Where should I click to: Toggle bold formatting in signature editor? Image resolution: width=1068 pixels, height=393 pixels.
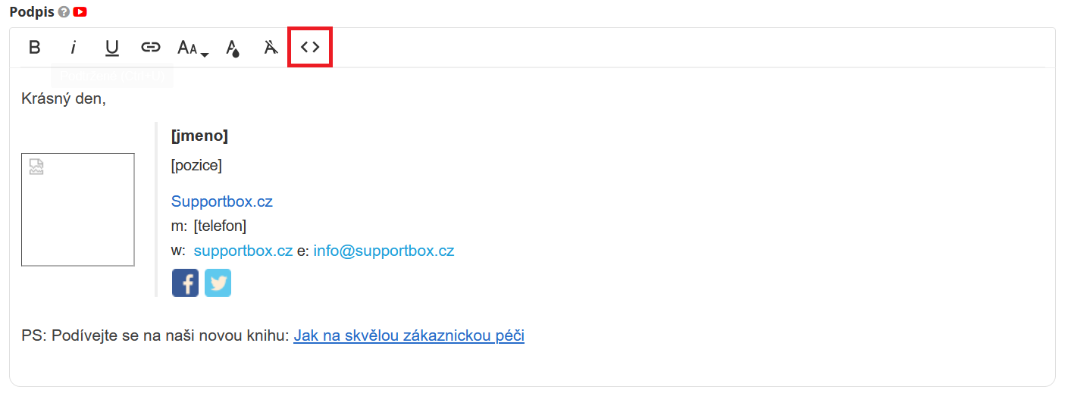34,48
